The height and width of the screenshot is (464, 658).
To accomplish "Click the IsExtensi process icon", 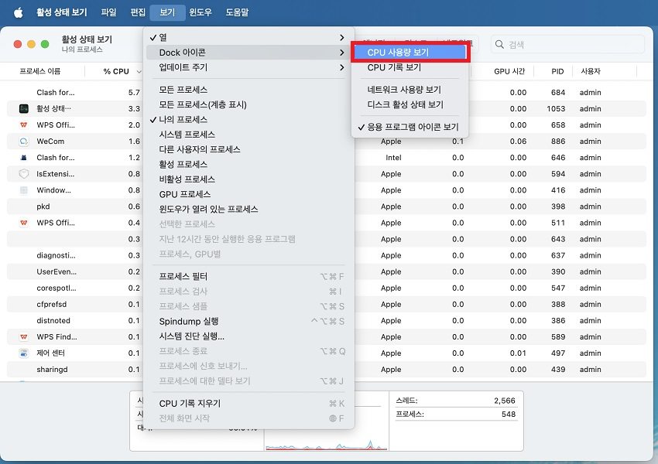I will pyautogui.click(x=23, y=173).
